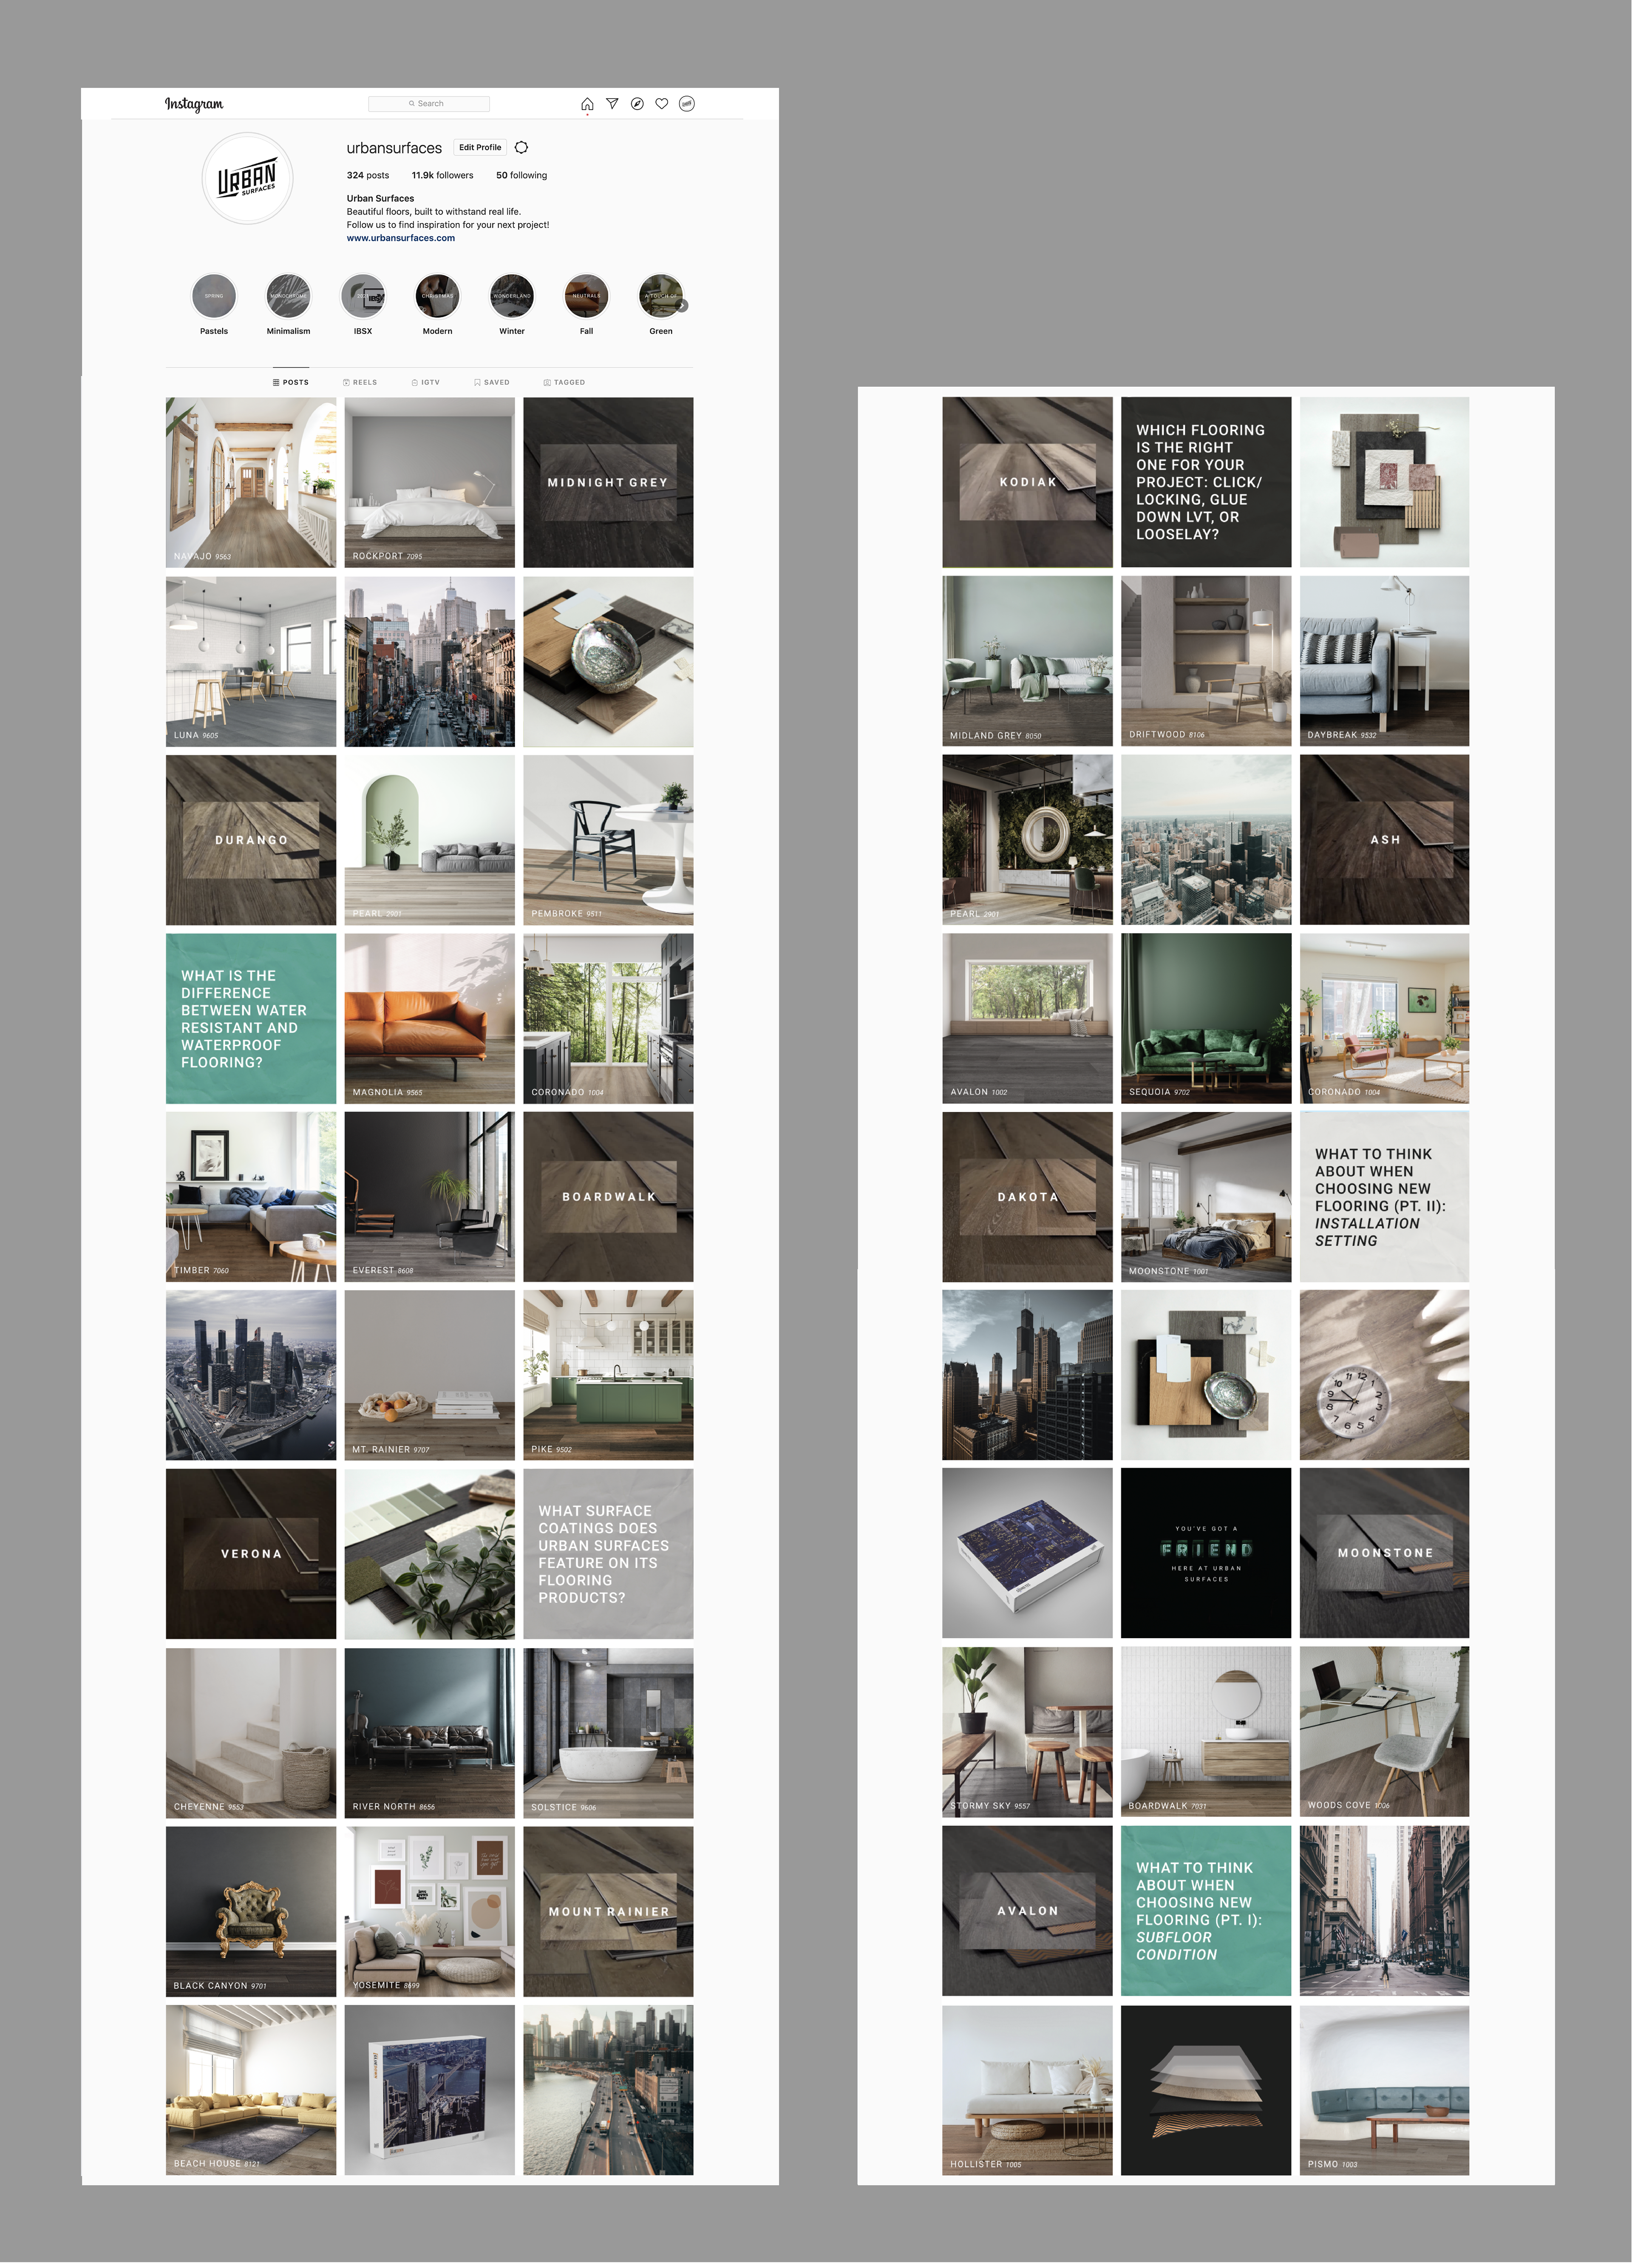This screenshot has height=2268, width=1632.
Task: Open the EVEREST 8608 dark room post
Action: click(430, 1197)
